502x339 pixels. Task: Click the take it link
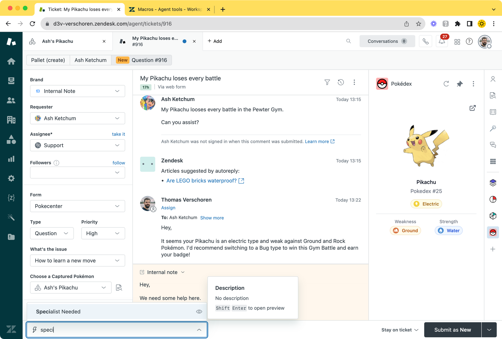118,134
